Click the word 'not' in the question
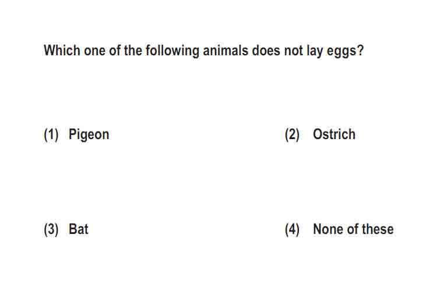437x291 pixels. click(x=293, y=51)
